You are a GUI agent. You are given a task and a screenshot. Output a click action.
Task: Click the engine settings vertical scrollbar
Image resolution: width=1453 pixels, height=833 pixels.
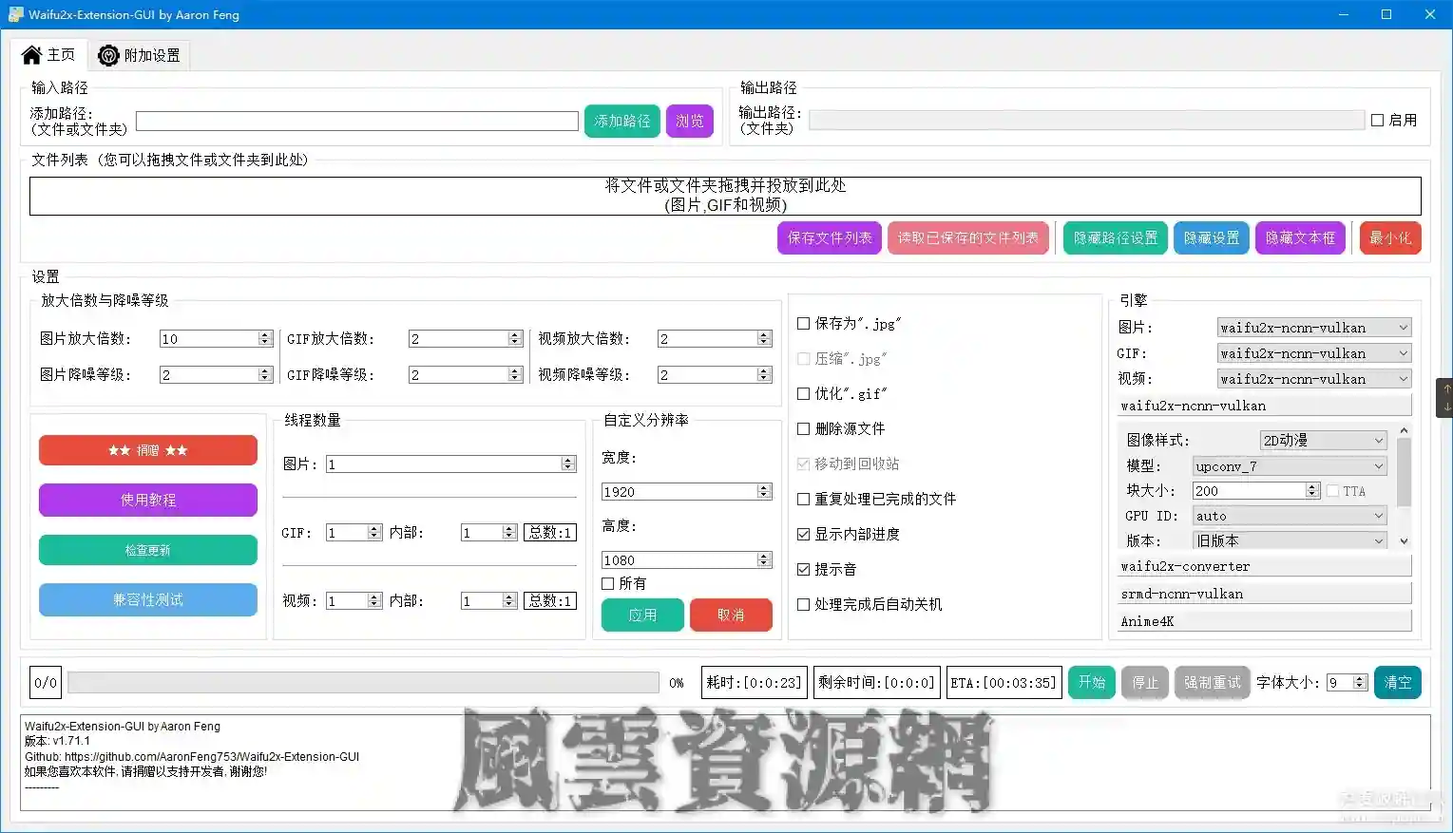tap(1404, 486)
